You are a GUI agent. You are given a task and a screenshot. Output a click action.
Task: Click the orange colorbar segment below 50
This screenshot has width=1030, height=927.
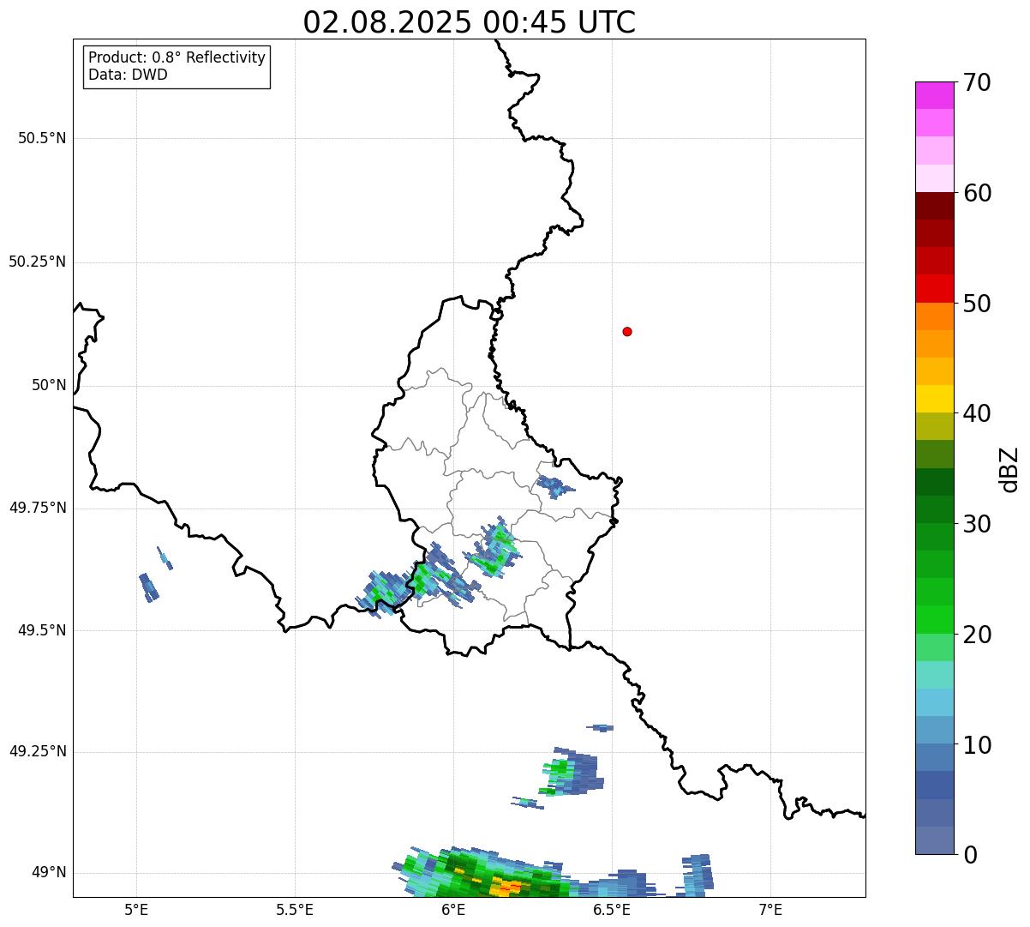point(934,316)
